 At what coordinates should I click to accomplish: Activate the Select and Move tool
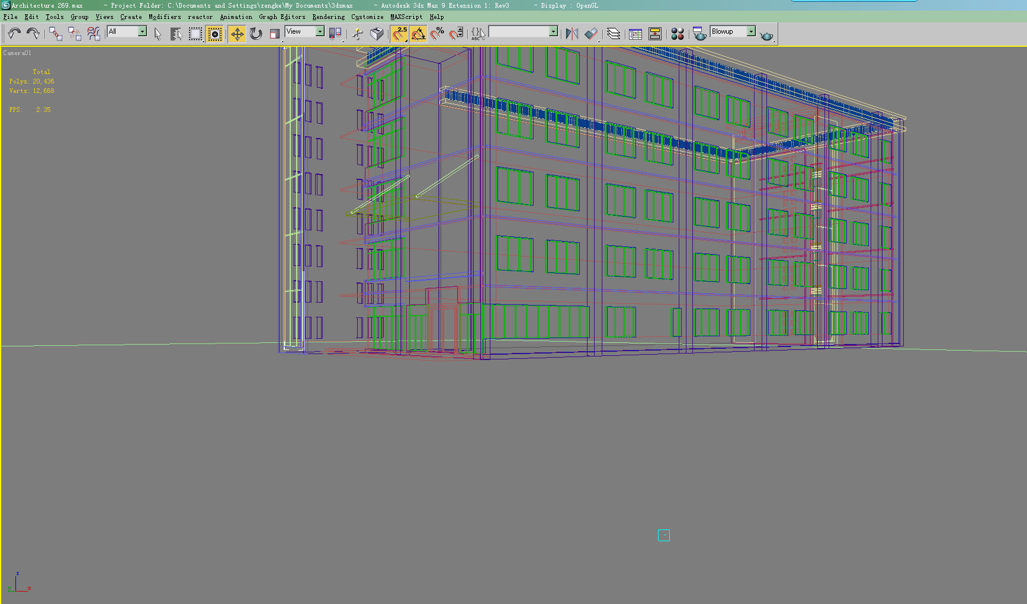point(237,34)
